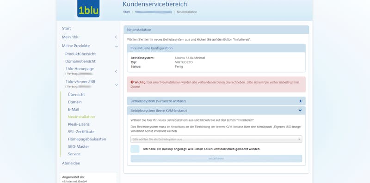The height and width of the screenshot is (183, 370).
Task: Click the Installieren button
Action: point(216,159)
